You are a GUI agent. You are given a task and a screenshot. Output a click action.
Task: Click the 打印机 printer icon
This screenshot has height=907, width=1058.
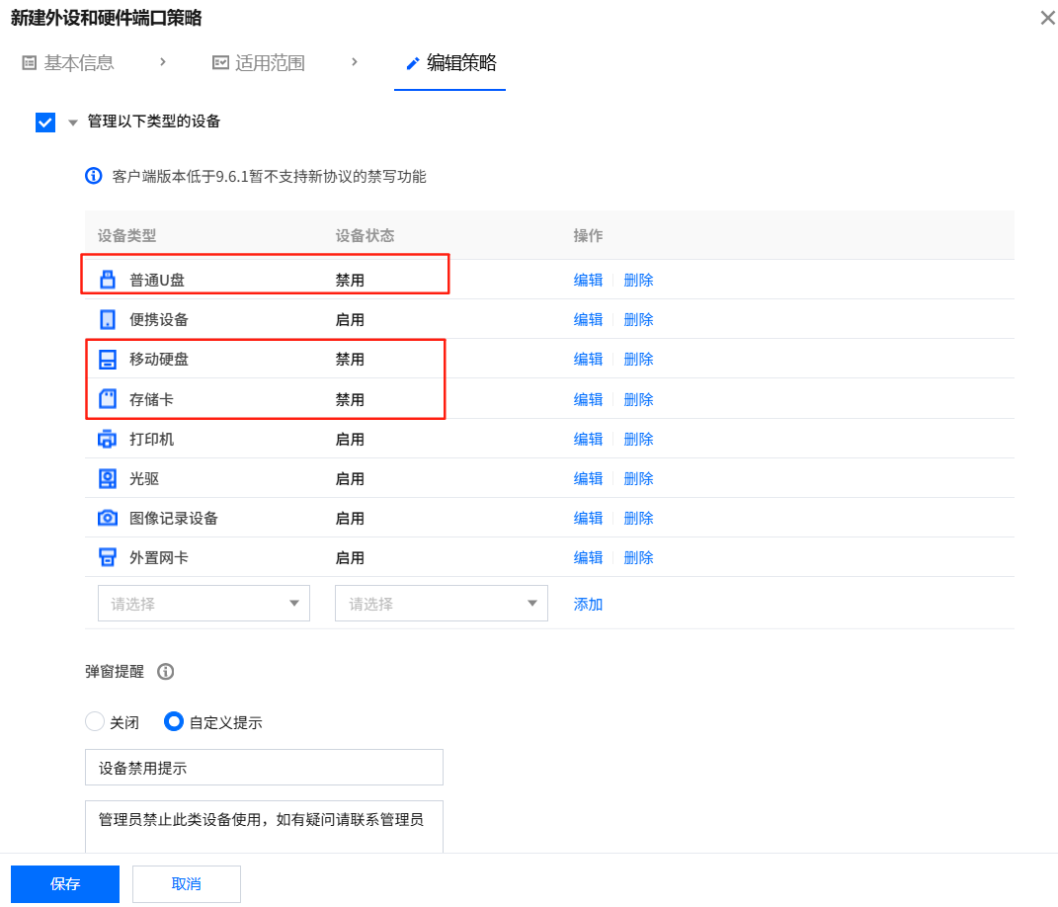point(108,439)
